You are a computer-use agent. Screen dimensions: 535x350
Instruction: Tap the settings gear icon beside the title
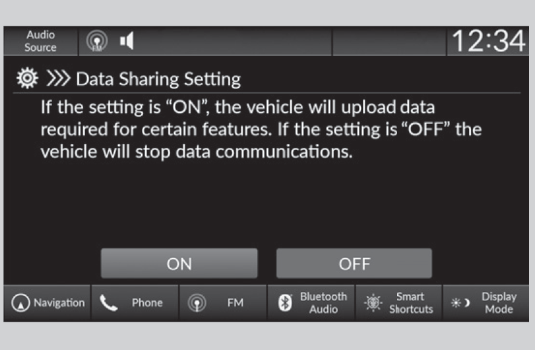coord(26,80)
